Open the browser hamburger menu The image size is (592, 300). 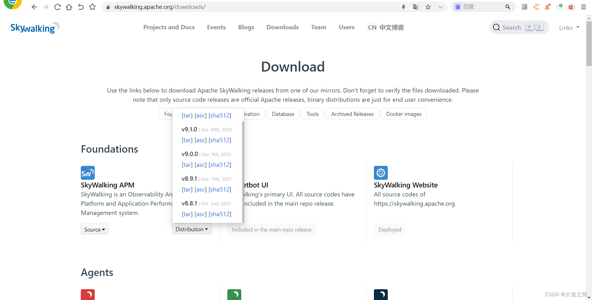[583, 7]
